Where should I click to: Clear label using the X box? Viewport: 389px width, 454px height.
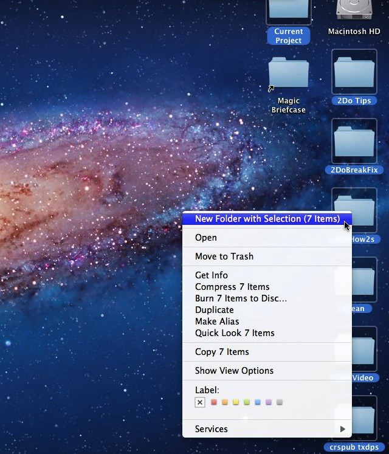(200, 402)
